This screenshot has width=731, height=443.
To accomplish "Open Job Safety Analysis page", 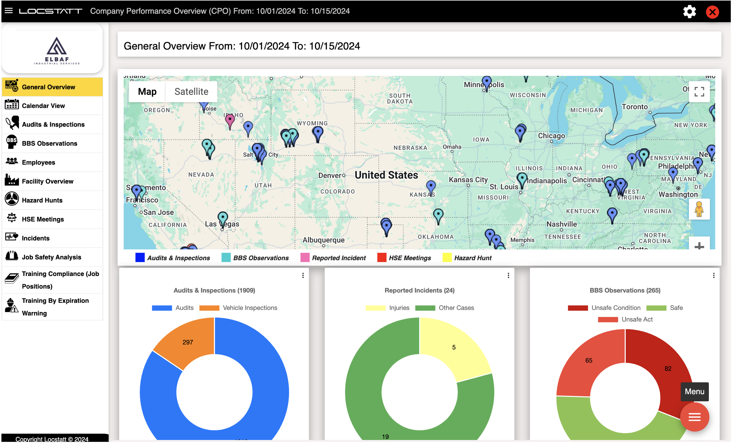I will tap(51, 257).
